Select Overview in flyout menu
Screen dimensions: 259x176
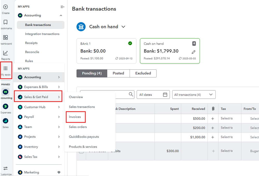pos(76,97)
